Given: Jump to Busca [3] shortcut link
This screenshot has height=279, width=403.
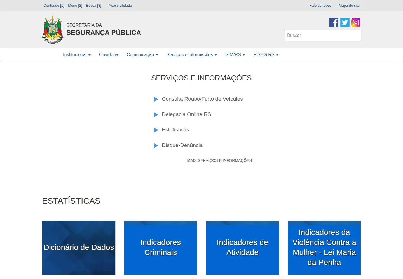Looking at the screenshot, I should (93, 6).
